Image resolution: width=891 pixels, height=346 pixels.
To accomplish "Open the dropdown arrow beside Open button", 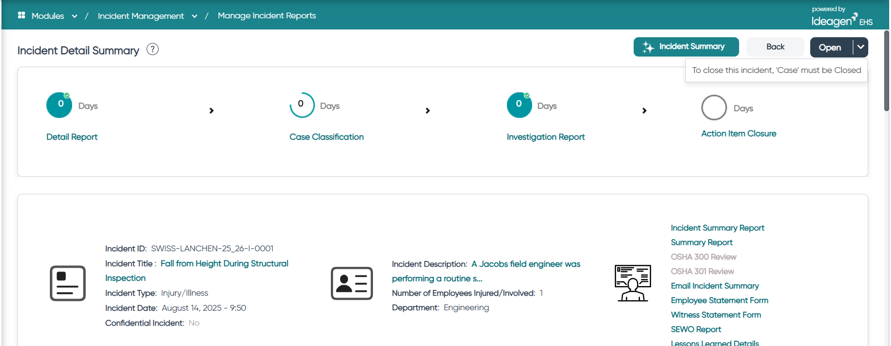I will click(x=861, y=47).
